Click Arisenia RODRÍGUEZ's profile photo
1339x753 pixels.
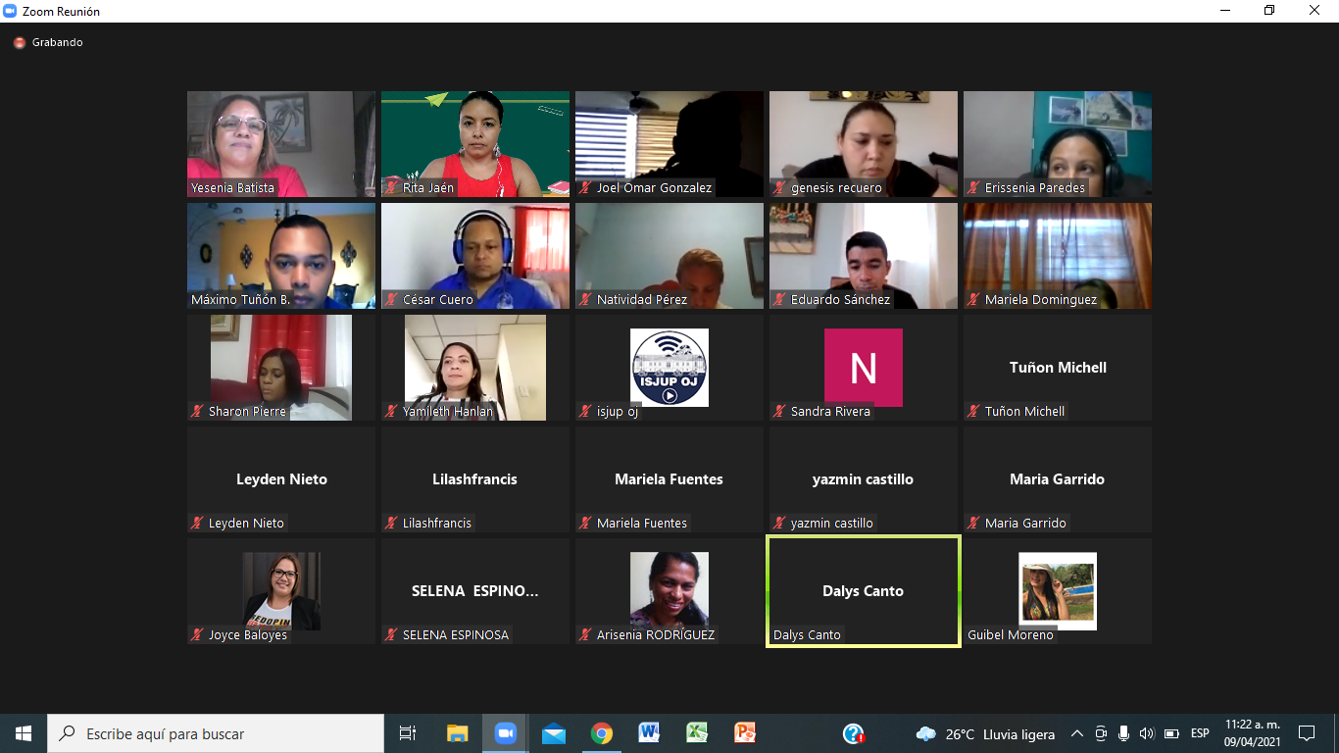pyautogui.click(x=669, y=591)
